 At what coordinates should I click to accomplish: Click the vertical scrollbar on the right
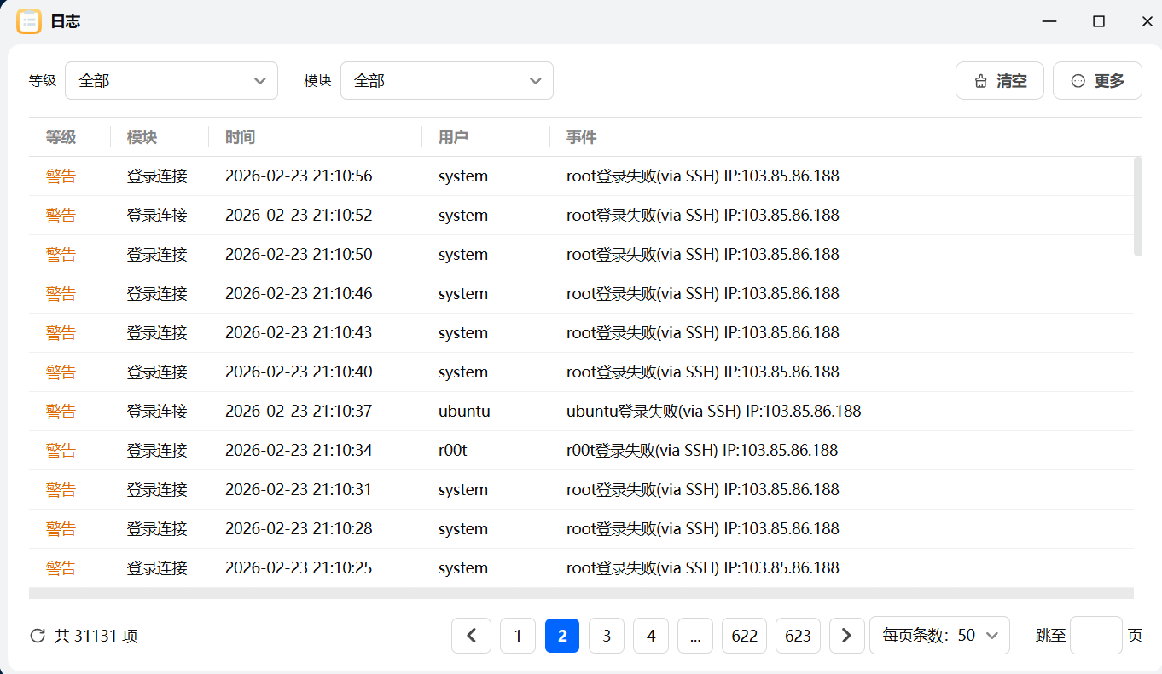point(1137,205)
